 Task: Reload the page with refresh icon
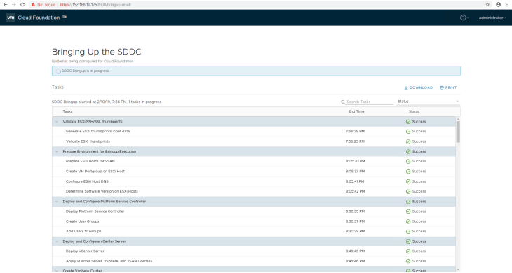[x=22, y=5]
